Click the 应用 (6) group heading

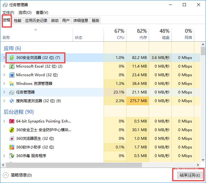point(12,48)
